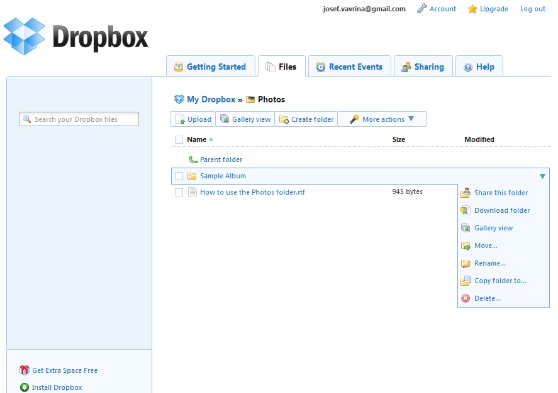This screenshot has height=393, width=558.
Task: Navigate to My Dropbox breadcrumb link
Action: tap(211, 99)
